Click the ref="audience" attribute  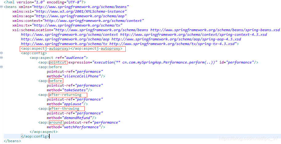point(71,58)
